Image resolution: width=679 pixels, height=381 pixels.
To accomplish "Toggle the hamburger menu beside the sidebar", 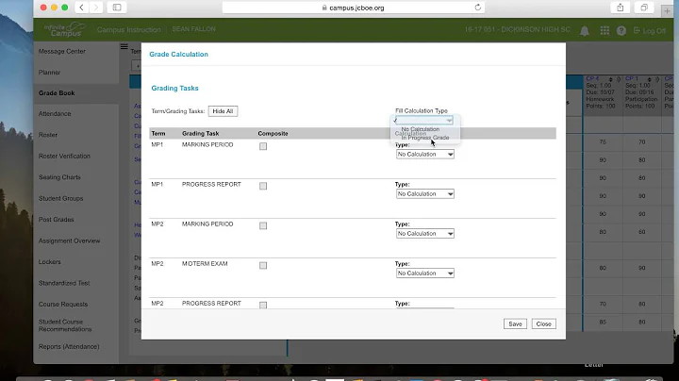I will tap(124, 47).
